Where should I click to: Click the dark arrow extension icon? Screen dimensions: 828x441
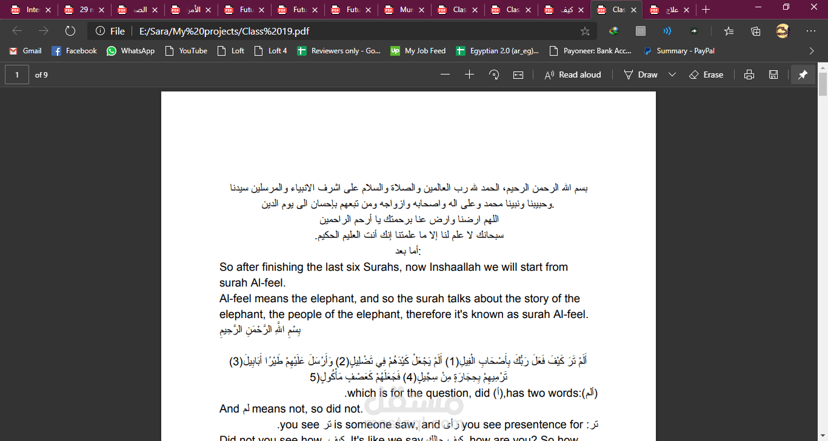click(694, 31)
